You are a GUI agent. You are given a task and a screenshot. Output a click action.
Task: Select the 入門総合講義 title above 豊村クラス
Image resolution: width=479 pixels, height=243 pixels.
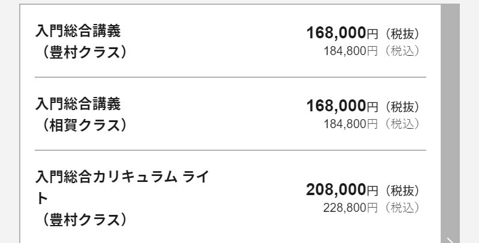click(78, 31)
